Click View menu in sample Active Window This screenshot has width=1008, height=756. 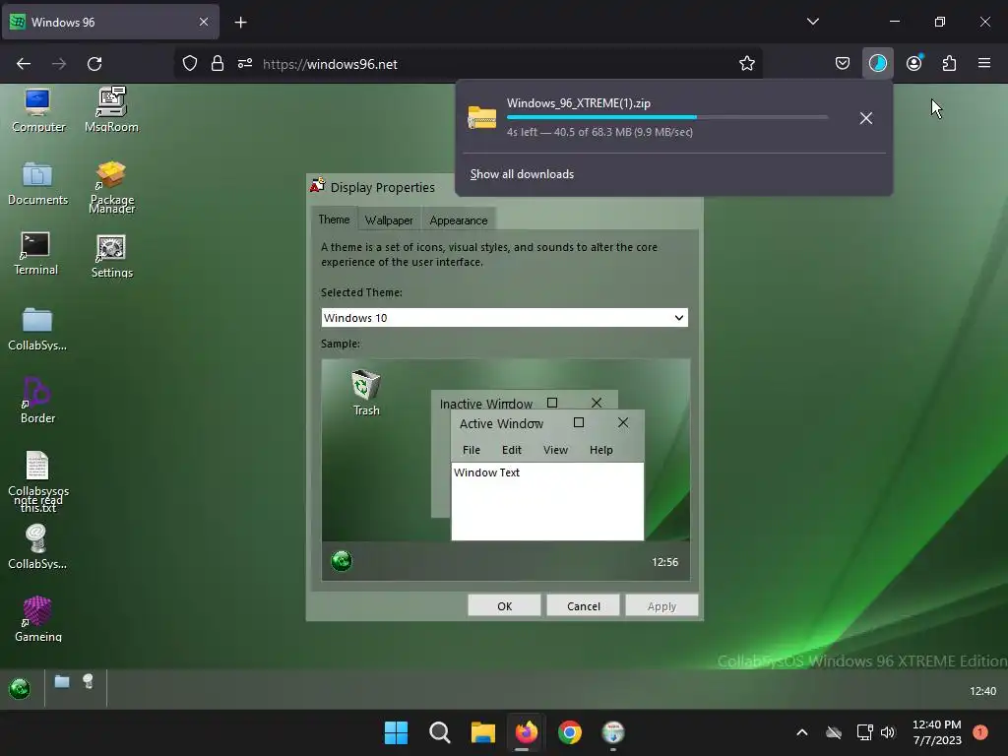tap(555, 450)
